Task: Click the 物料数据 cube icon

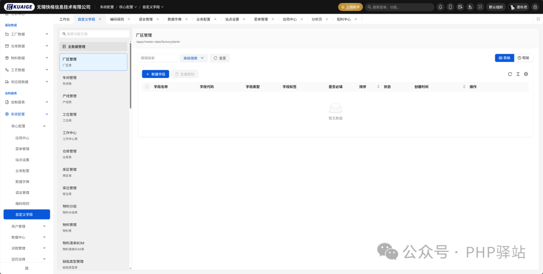Action: [x=7, y=58]
